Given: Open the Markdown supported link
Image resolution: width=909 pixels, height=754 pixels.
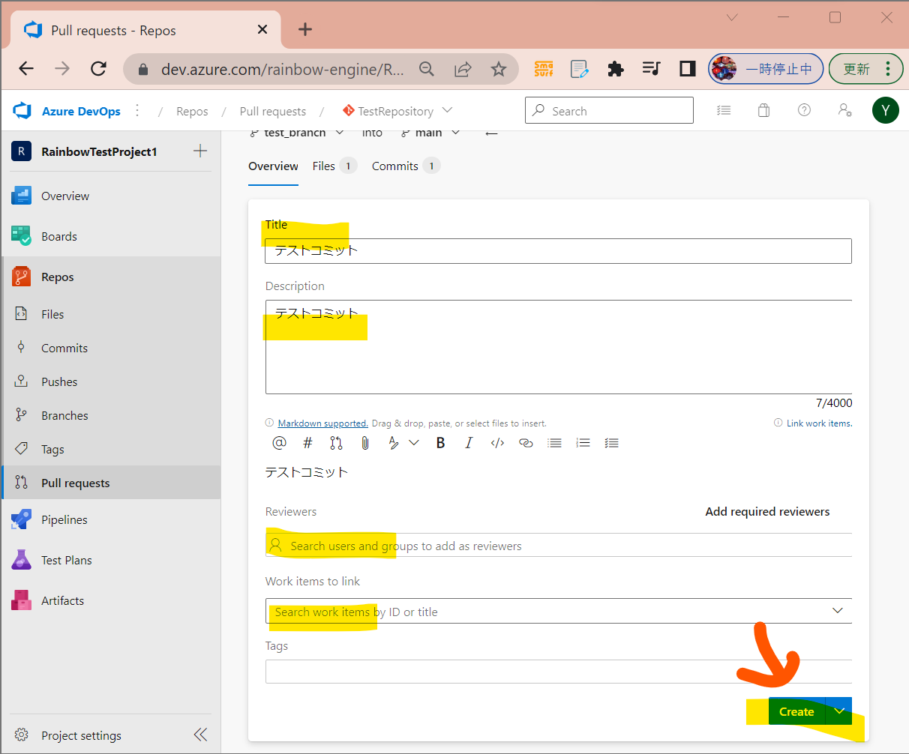Looking at the screenshot, I should pos(322,423).
